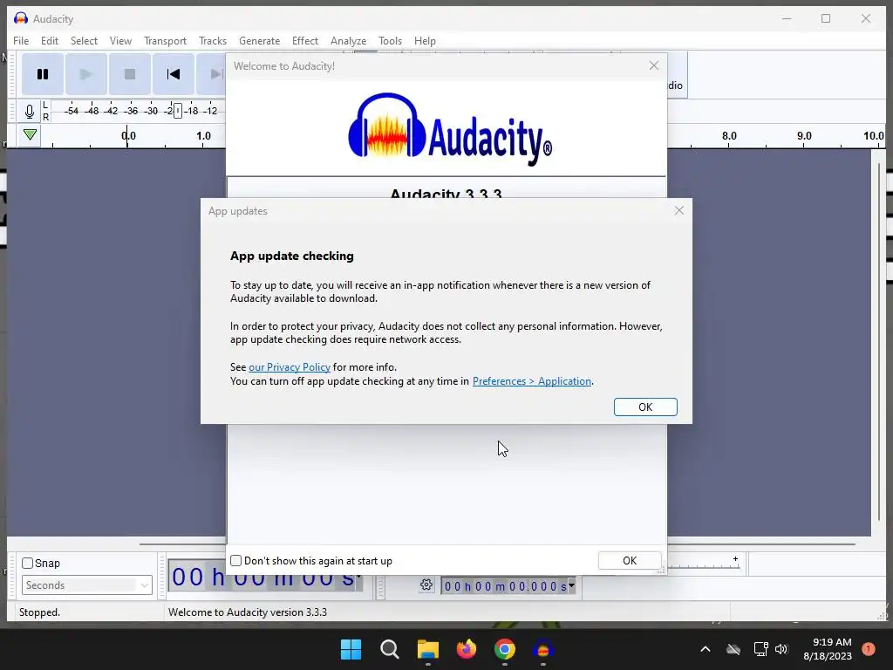893x670 pixels.
Task: Click the large audio position time display
Action: click(265, 578)
